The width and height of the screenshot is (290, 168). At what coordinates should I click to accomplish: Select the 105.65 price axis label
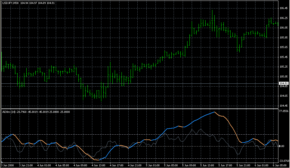(x=283, y=47)
